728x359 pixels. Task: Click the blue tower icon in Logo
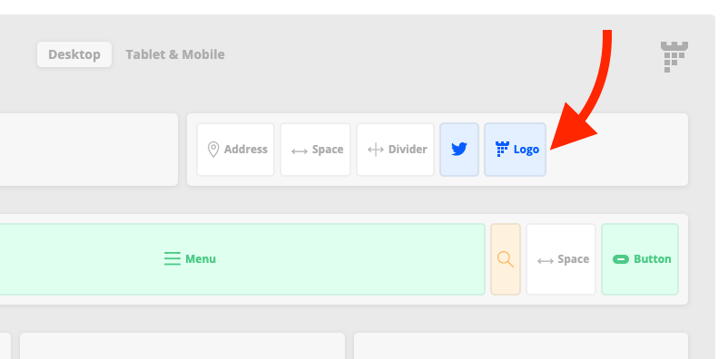(x=502, y=150)
